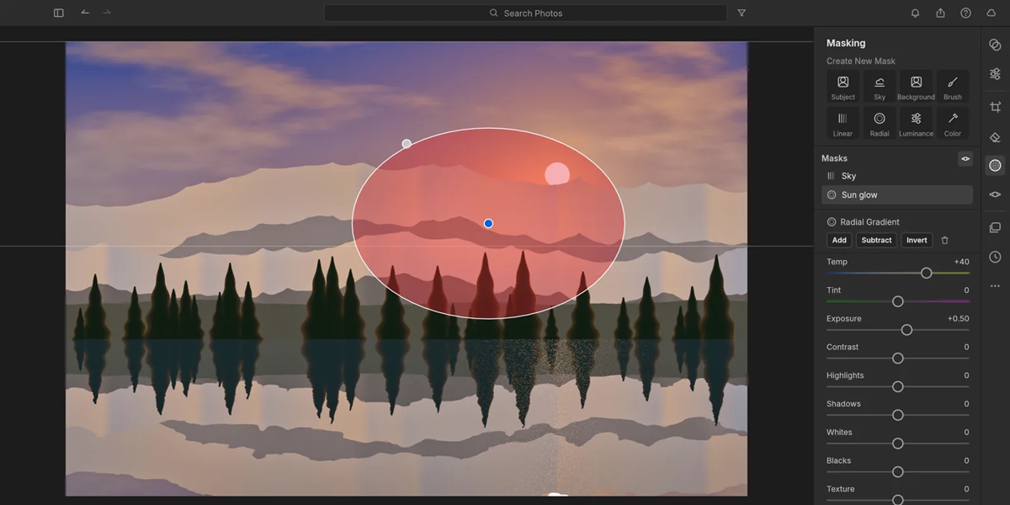Create a new Sky mask
The height and width of the screenshot is (505, 1010).
pyautogui.click(x=880, y=87)
